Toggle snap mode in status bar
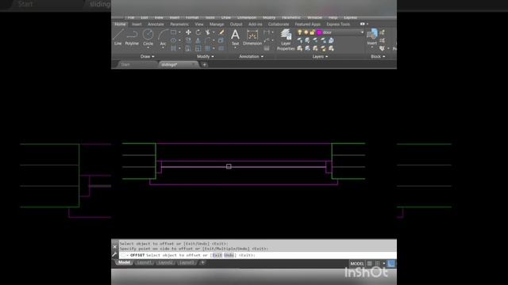The height and width of the screenshot is (285, 508). pyautogui.click(x=378, y=264)
